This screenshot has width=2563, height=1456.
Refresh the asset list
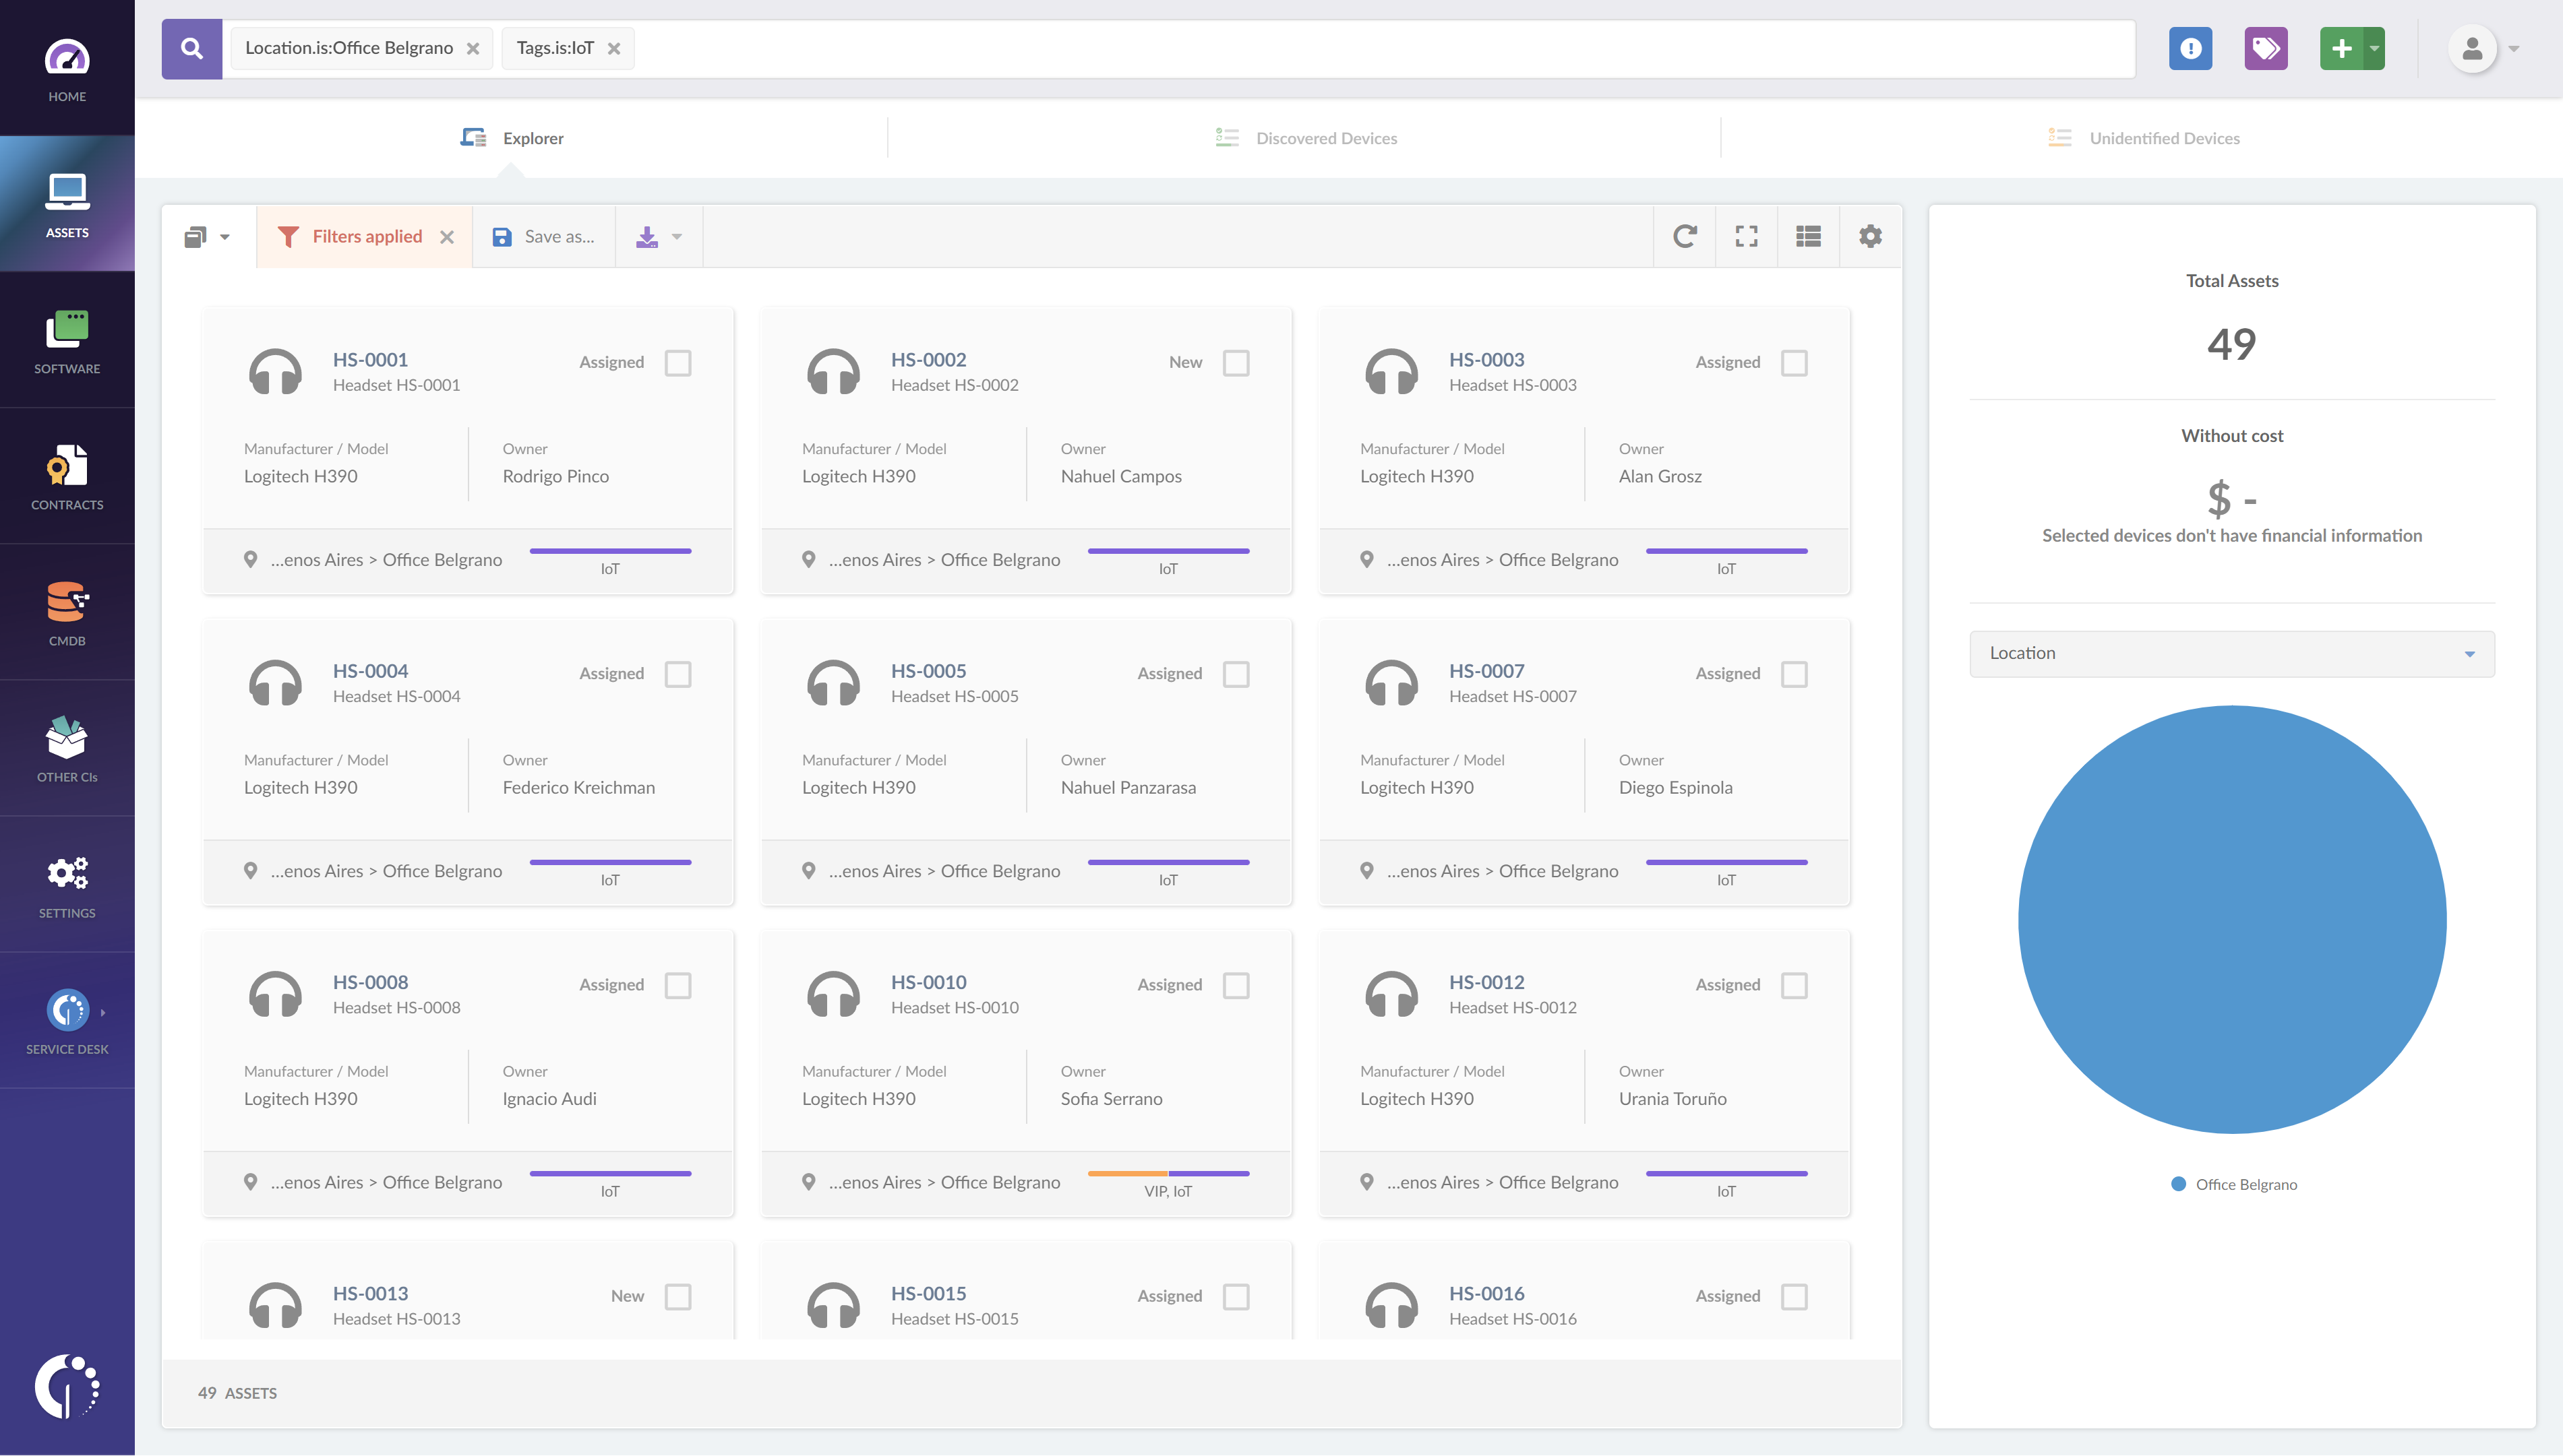point(1685,236)
